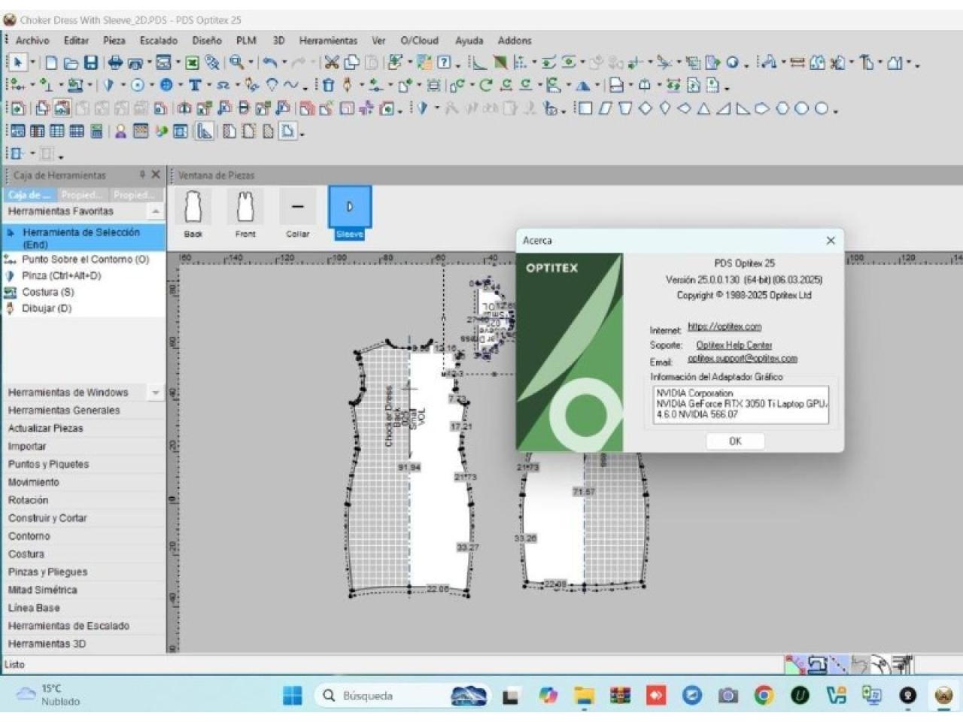This screenshot has height=722, width=963.
Task: Click the Windows Start button on the taskbar
Action: pos(293,696)
